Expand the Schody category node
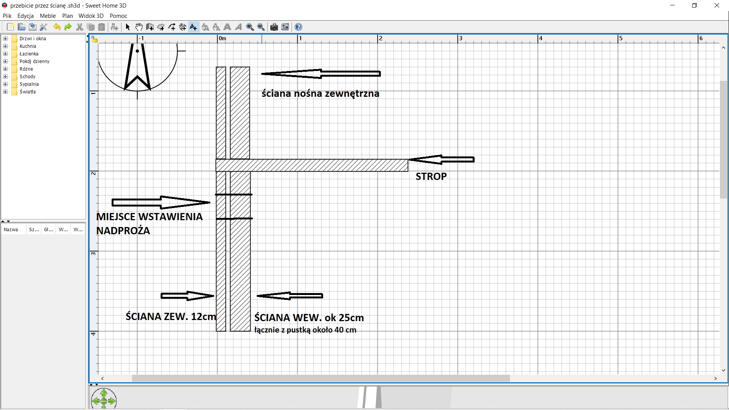Viewport: 729px width, 410px height. (5, 76)
